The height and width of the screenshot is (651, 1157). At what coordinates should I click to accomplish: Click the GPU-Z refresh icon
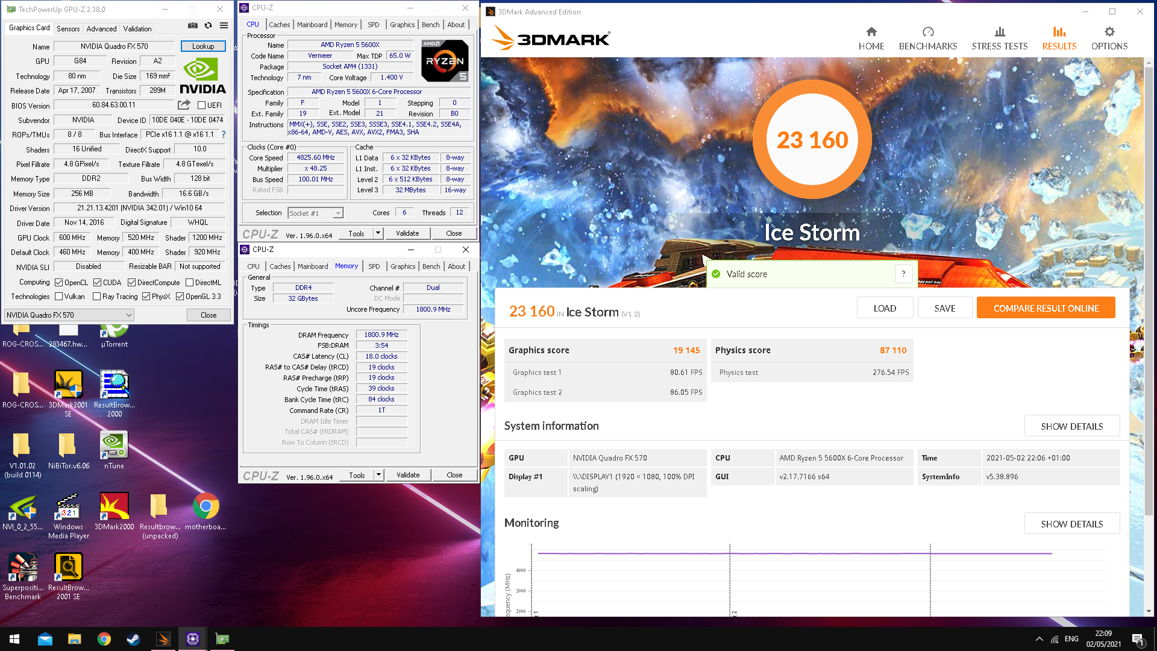[208, 26]
